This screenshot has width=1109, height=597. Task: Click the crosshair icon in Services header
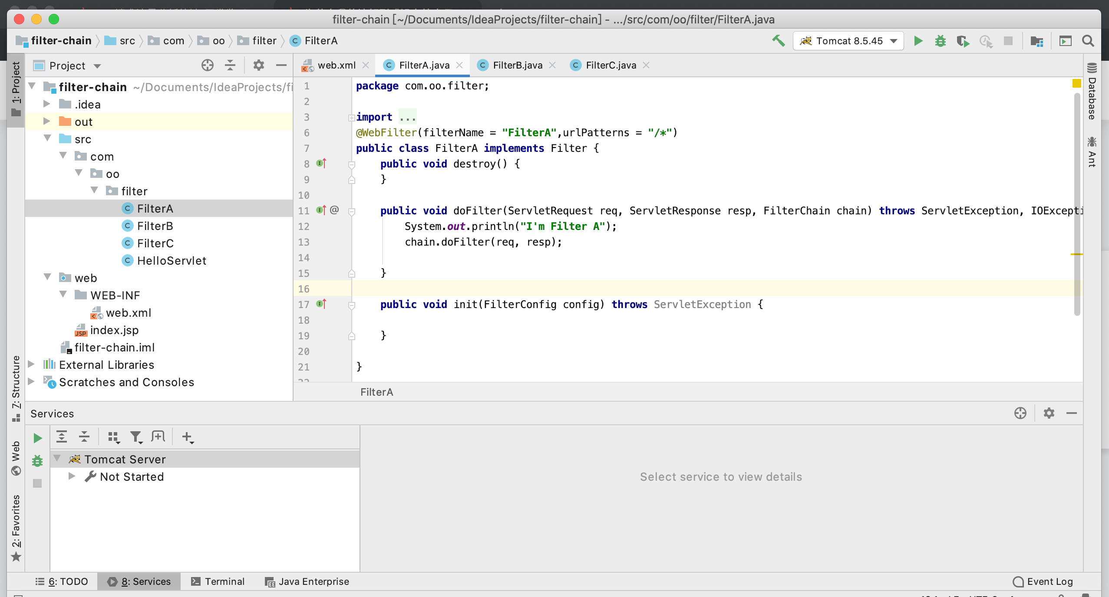pyautogui.click(x=1020, y=413)
